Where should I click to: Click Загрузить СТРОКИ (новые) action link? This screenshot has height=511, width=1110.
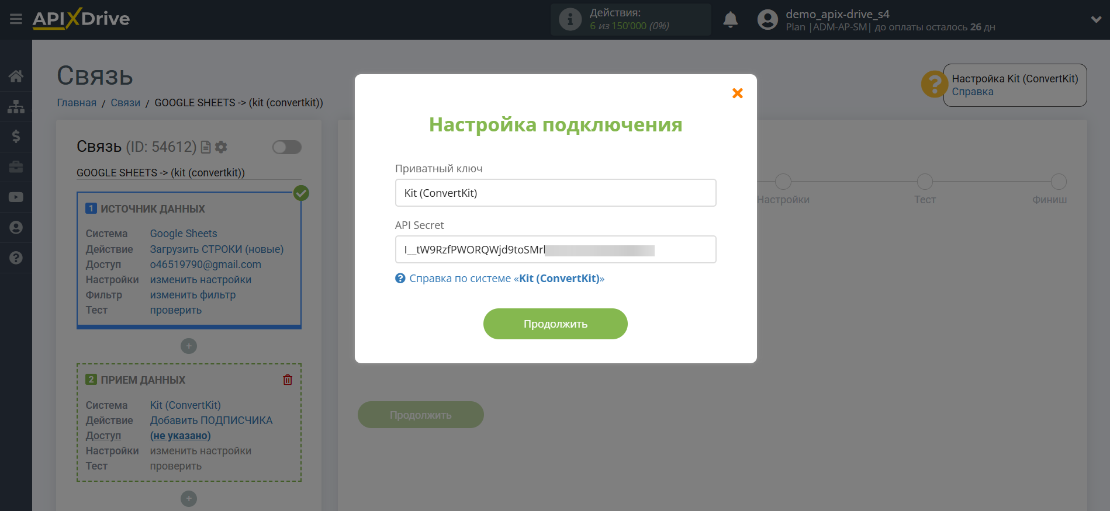pyautogui.click(x=217, y=249)
